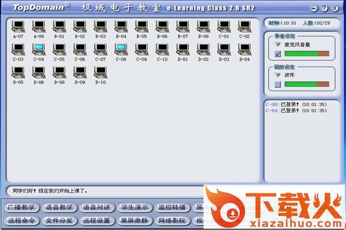Select student computer C-10
Image resolution: width=346 pixels, height=230 pixels.
(x=162, y=49)
